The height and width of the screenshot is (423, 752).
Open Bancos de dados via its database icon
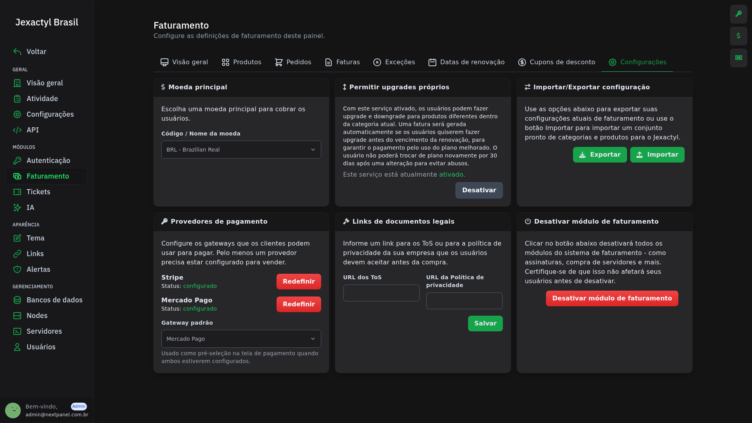tap(17, 300)
